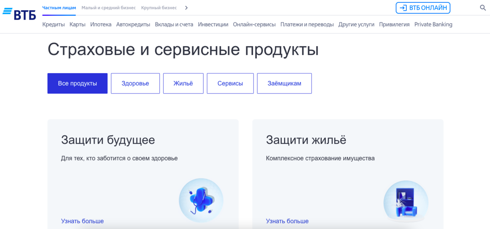The width and height of the screenshot is (490, 229).
Task: Click the health plus illustration icon
Action: point(201,200)
